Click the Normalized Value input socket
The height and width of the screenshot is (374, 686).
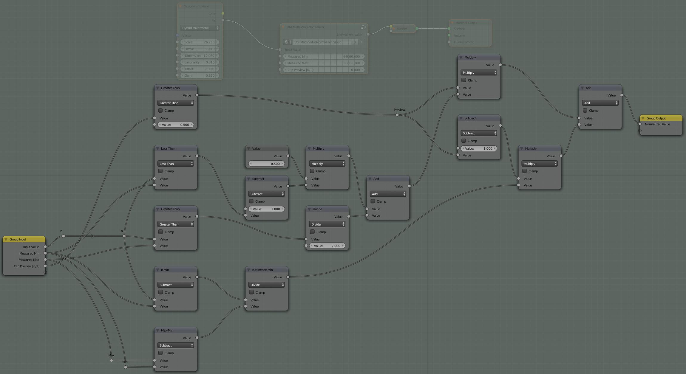640,124
